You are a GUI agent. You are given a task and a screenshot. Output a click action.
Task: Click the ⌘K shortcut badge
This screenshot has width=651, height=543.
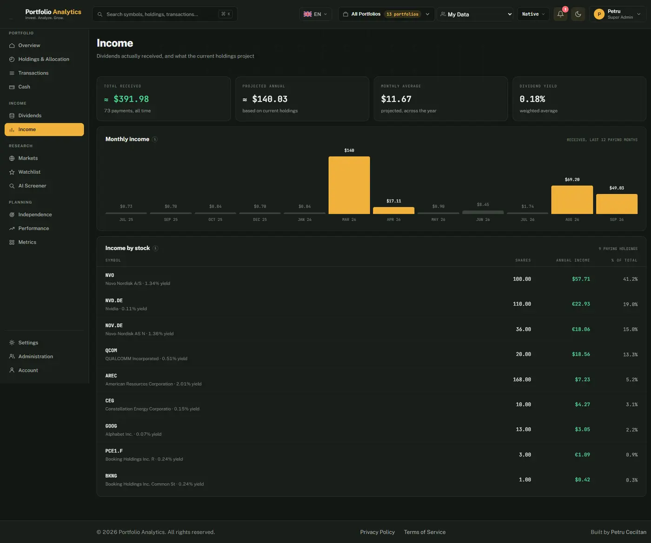(226, 14)
